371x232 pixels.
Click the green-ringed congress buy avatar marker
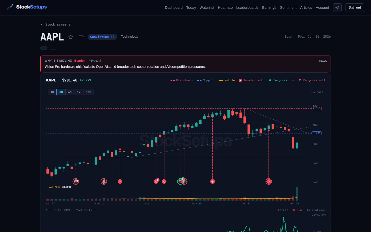tap(180, 181)
